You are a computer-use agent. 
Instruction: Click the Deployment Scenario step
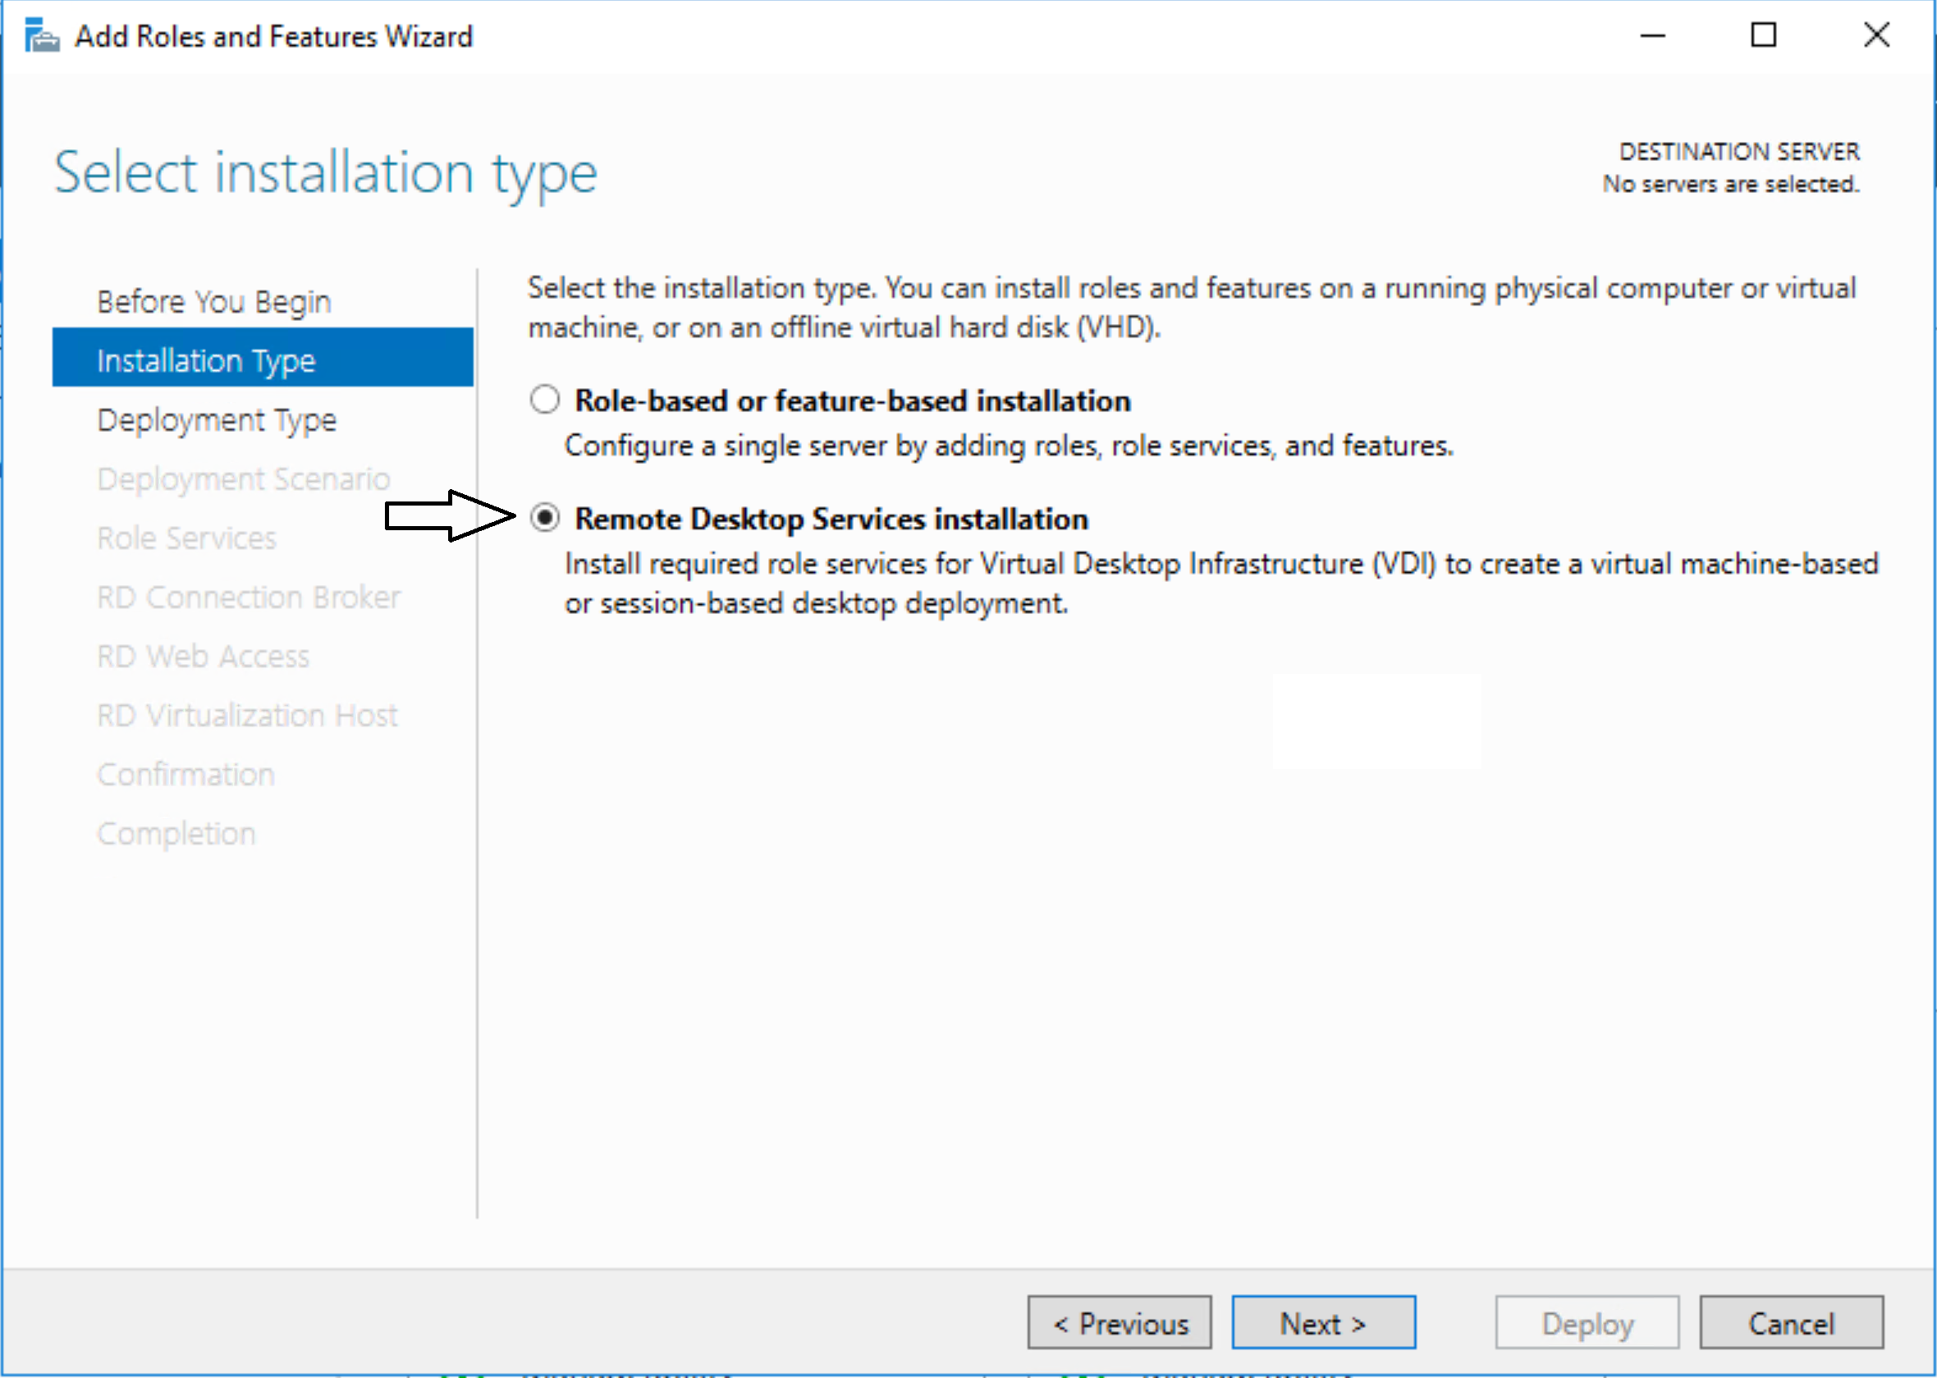coord(244,479)
